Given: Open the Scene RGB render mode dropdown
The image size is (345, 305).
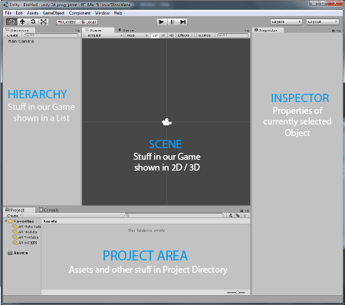Looking at the screenshot, I should click(137, 35).
